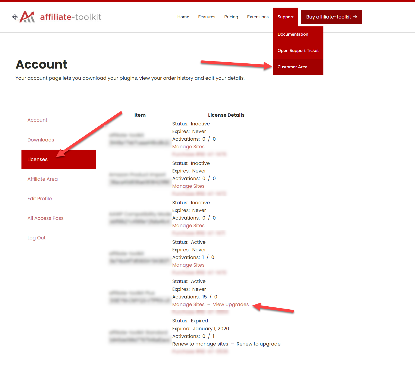Open Manage Sites for license with 1 activation

[188, 265]
